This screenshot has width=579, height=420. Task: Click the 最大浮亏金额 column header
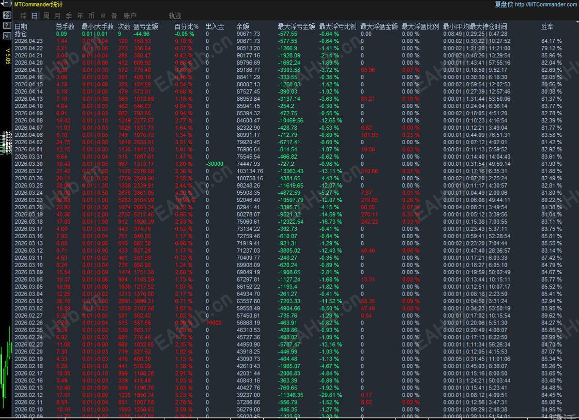click(x=297, y=26)
